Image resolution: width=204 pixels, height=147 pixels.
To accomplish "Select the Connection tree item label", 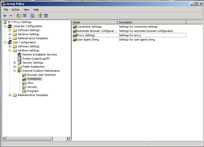I will pos(34,79).
